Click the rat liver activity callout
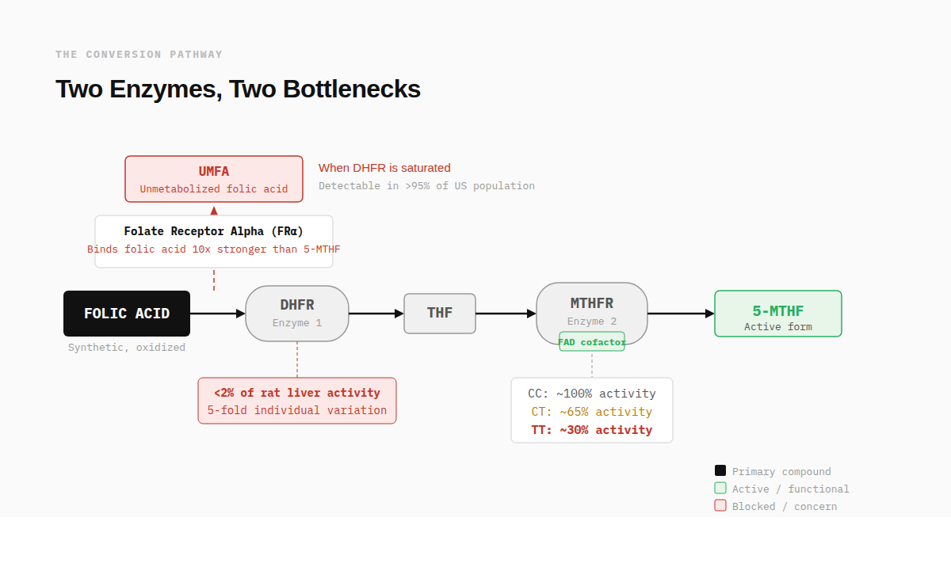951x586 pixels. (297, 401)
